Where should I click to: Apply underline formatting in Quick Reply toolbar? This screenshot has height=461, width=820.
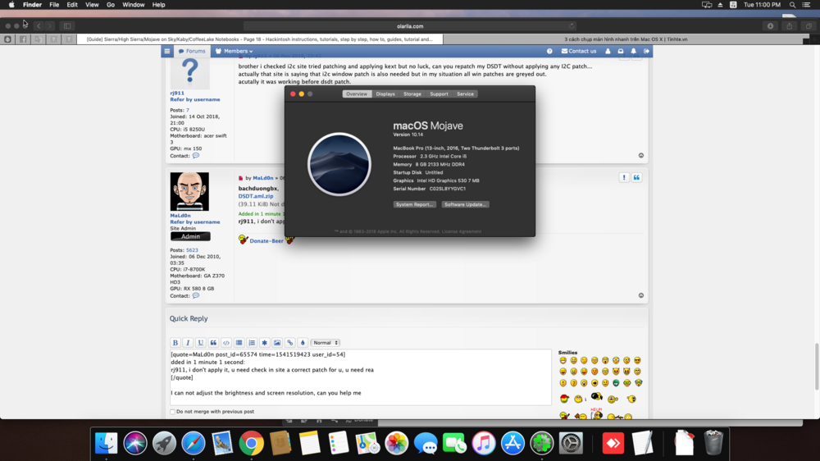point(200,343)
